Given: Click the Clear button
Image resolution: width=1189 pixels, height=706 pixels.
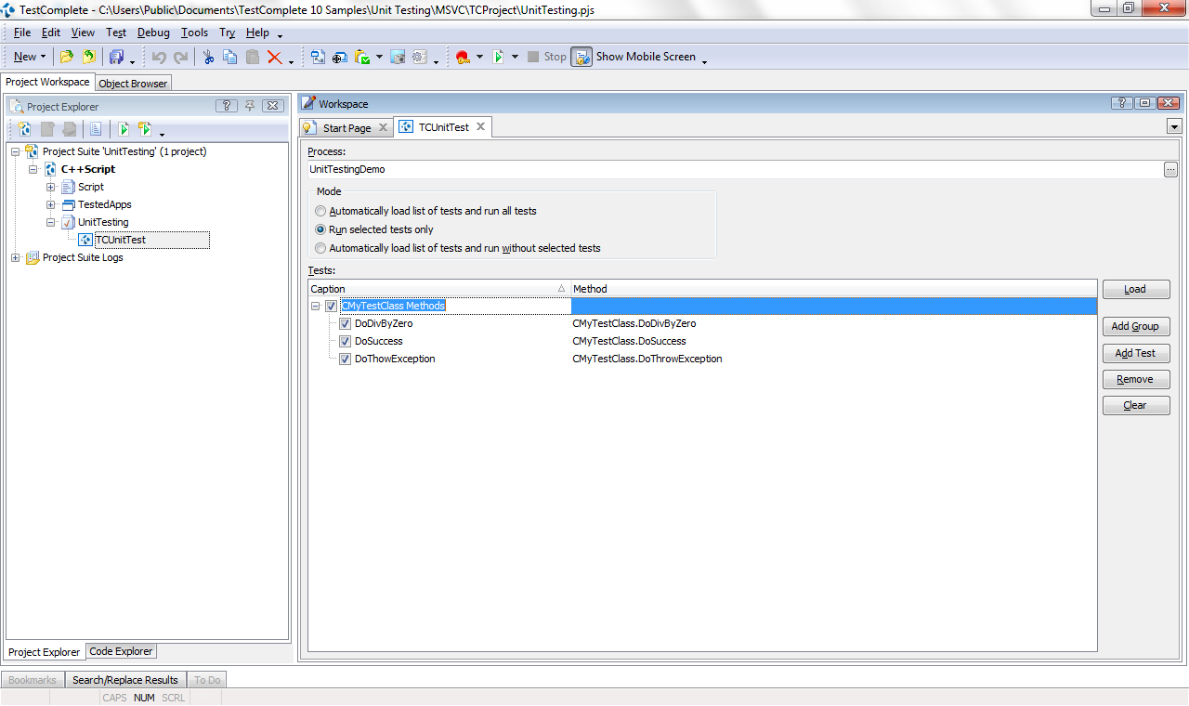Looking at the screenshot, I should click(1136, 405).
